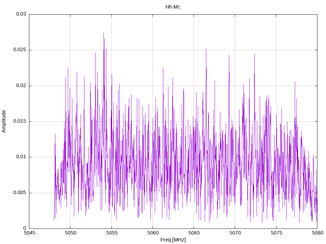Click the y-axis tick label 0.01
326x244 pixels.
coord(21,157)
